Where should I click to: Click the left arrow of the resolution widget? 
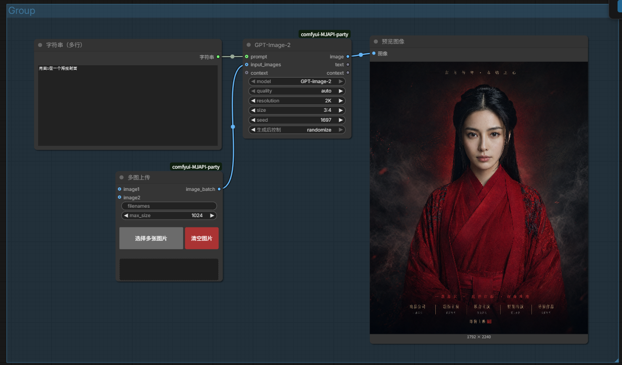pyautogui.click(x=253, y=101)
